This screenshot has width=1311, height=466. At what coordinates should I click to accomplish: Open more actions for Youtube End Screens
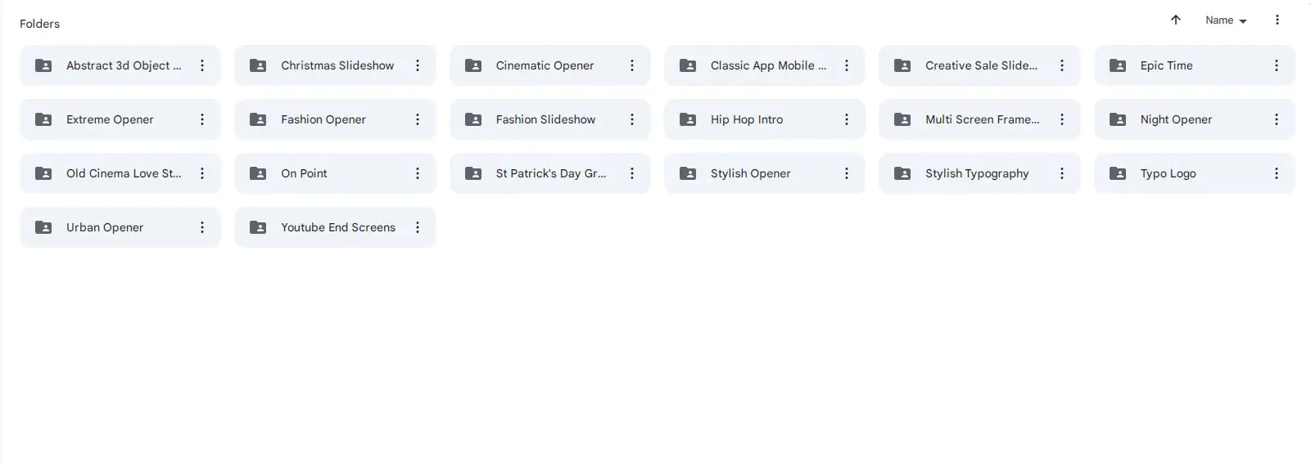[418, 227]
